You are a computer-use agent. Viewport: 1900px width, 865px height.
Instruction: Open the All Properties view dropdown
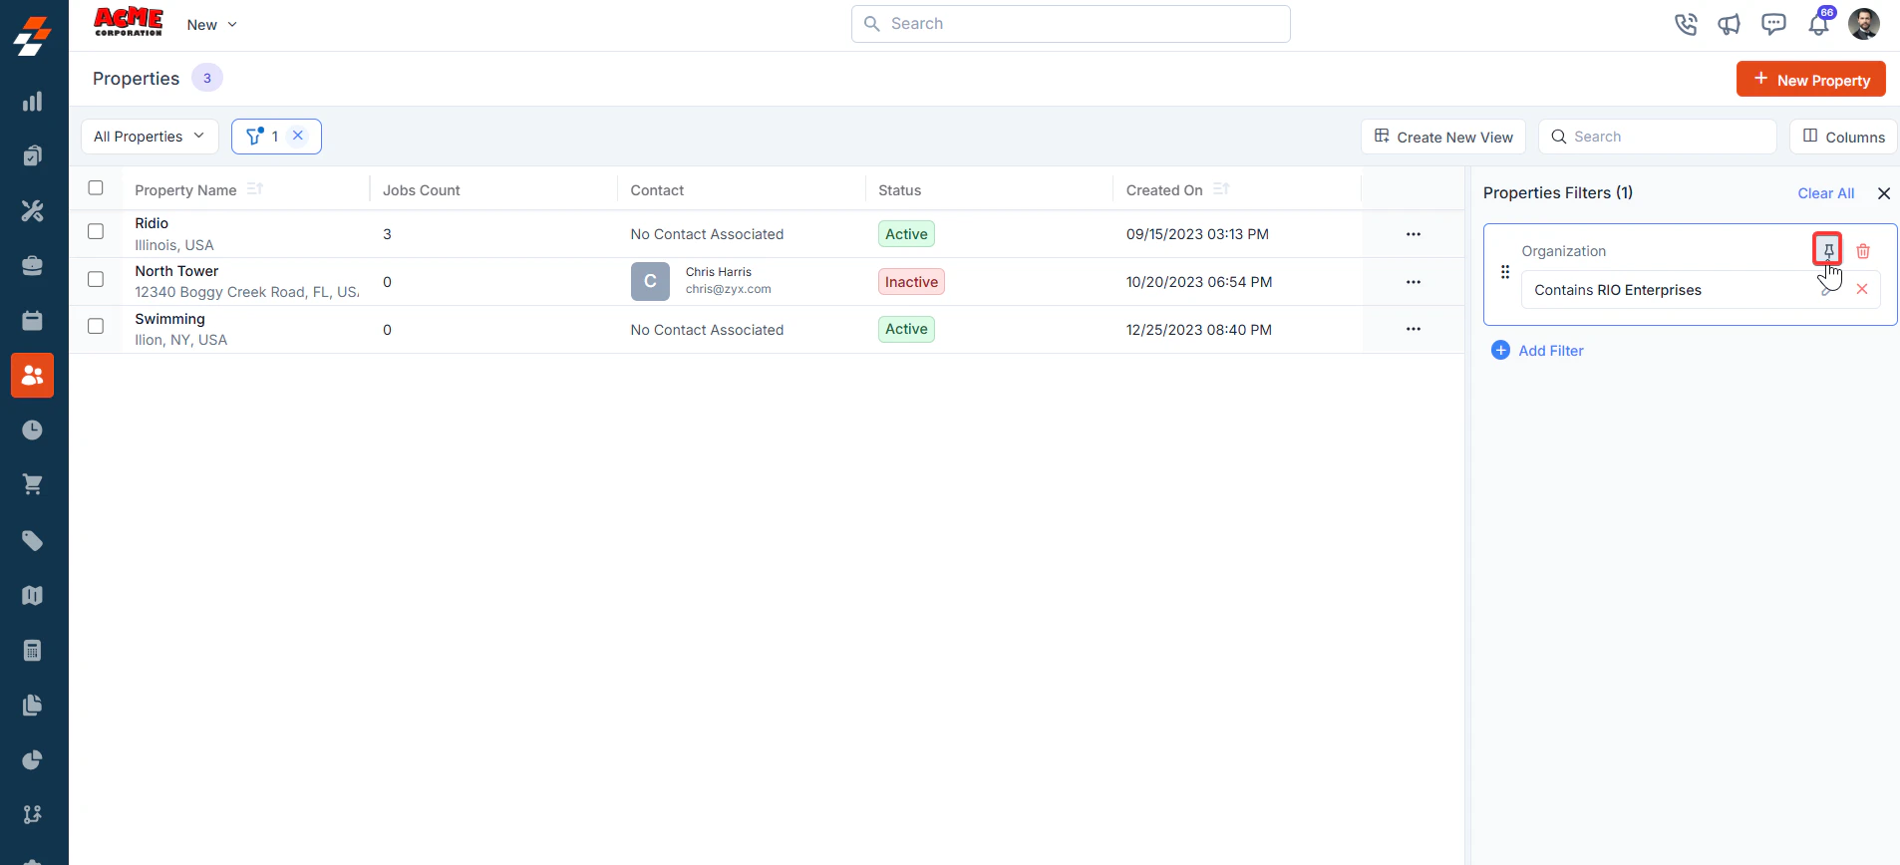150,137
